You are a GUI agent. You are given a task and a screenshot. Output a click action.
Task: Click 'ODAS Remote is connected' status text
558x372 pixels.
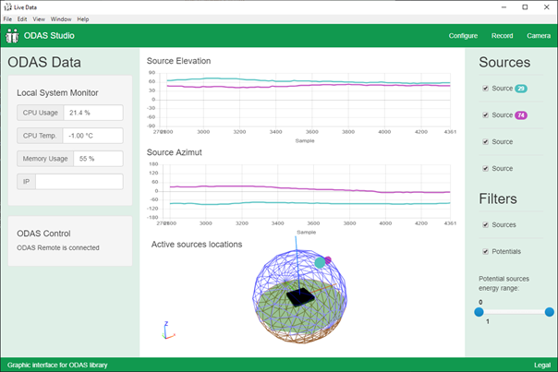click(x=58, y=248)
